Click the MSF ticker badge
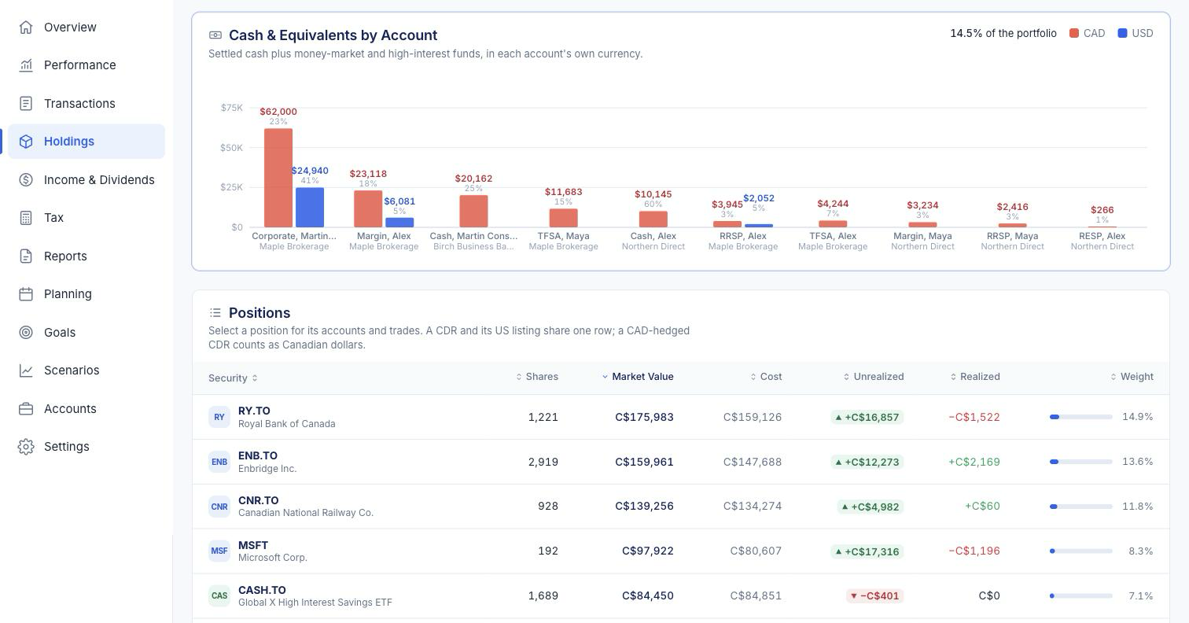The image size is (1189, 623). click(x=219, y=551)
